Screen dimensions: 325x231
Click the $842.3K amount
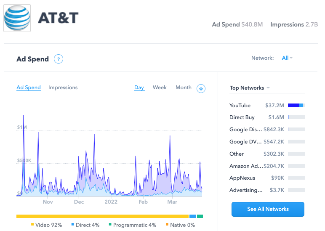(x=274, y=130)
